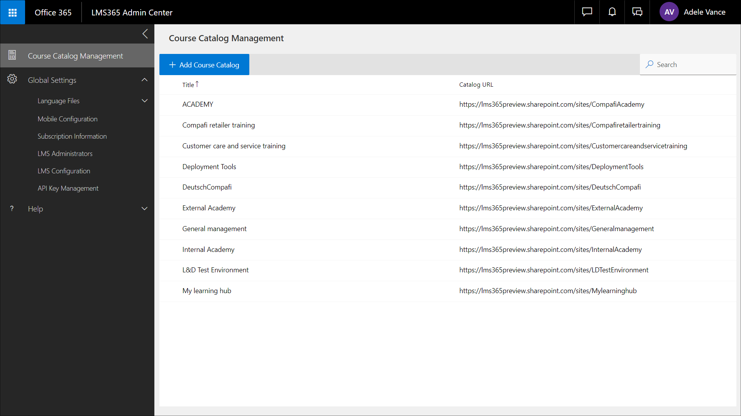Click the chat message icon in header
Viewport: 741px width, 416px height.
[x=587, y=12]
